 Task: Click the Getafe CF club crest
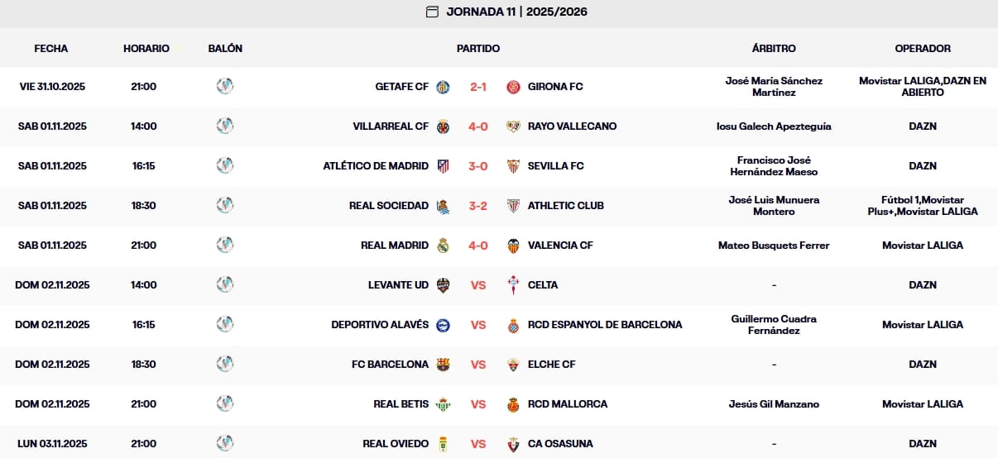pyautogui.click(x=444, y=87)
